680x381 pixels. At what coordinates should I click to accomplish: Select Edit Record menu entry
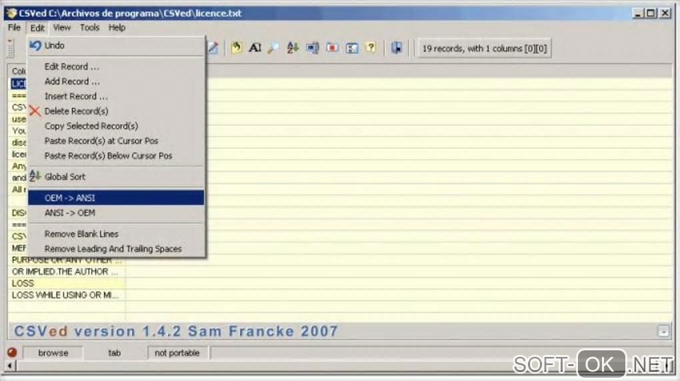[x=116, y=67]
